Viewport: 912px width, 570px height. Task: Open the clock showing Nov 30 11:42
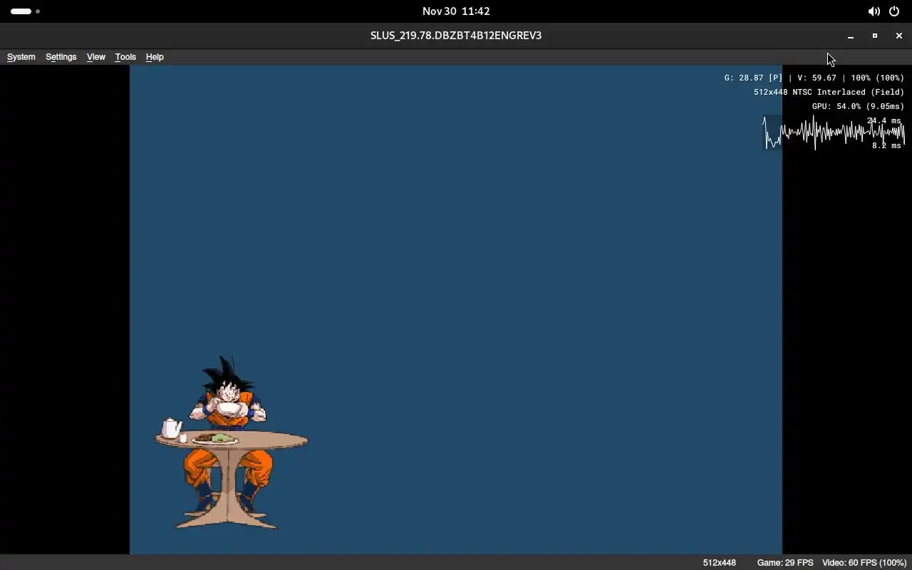click(x=456, y=11)
